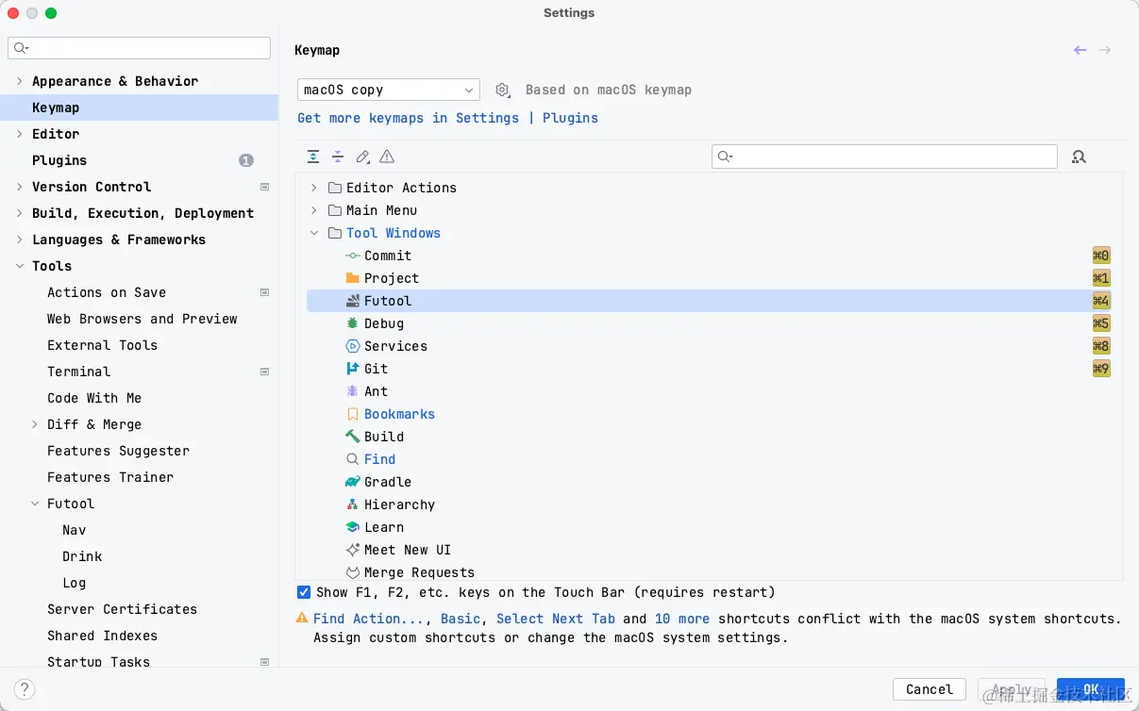This screenshot has width=1139, height=711.
Task: Open the help question mark button
Action: [x=25, y=689]
